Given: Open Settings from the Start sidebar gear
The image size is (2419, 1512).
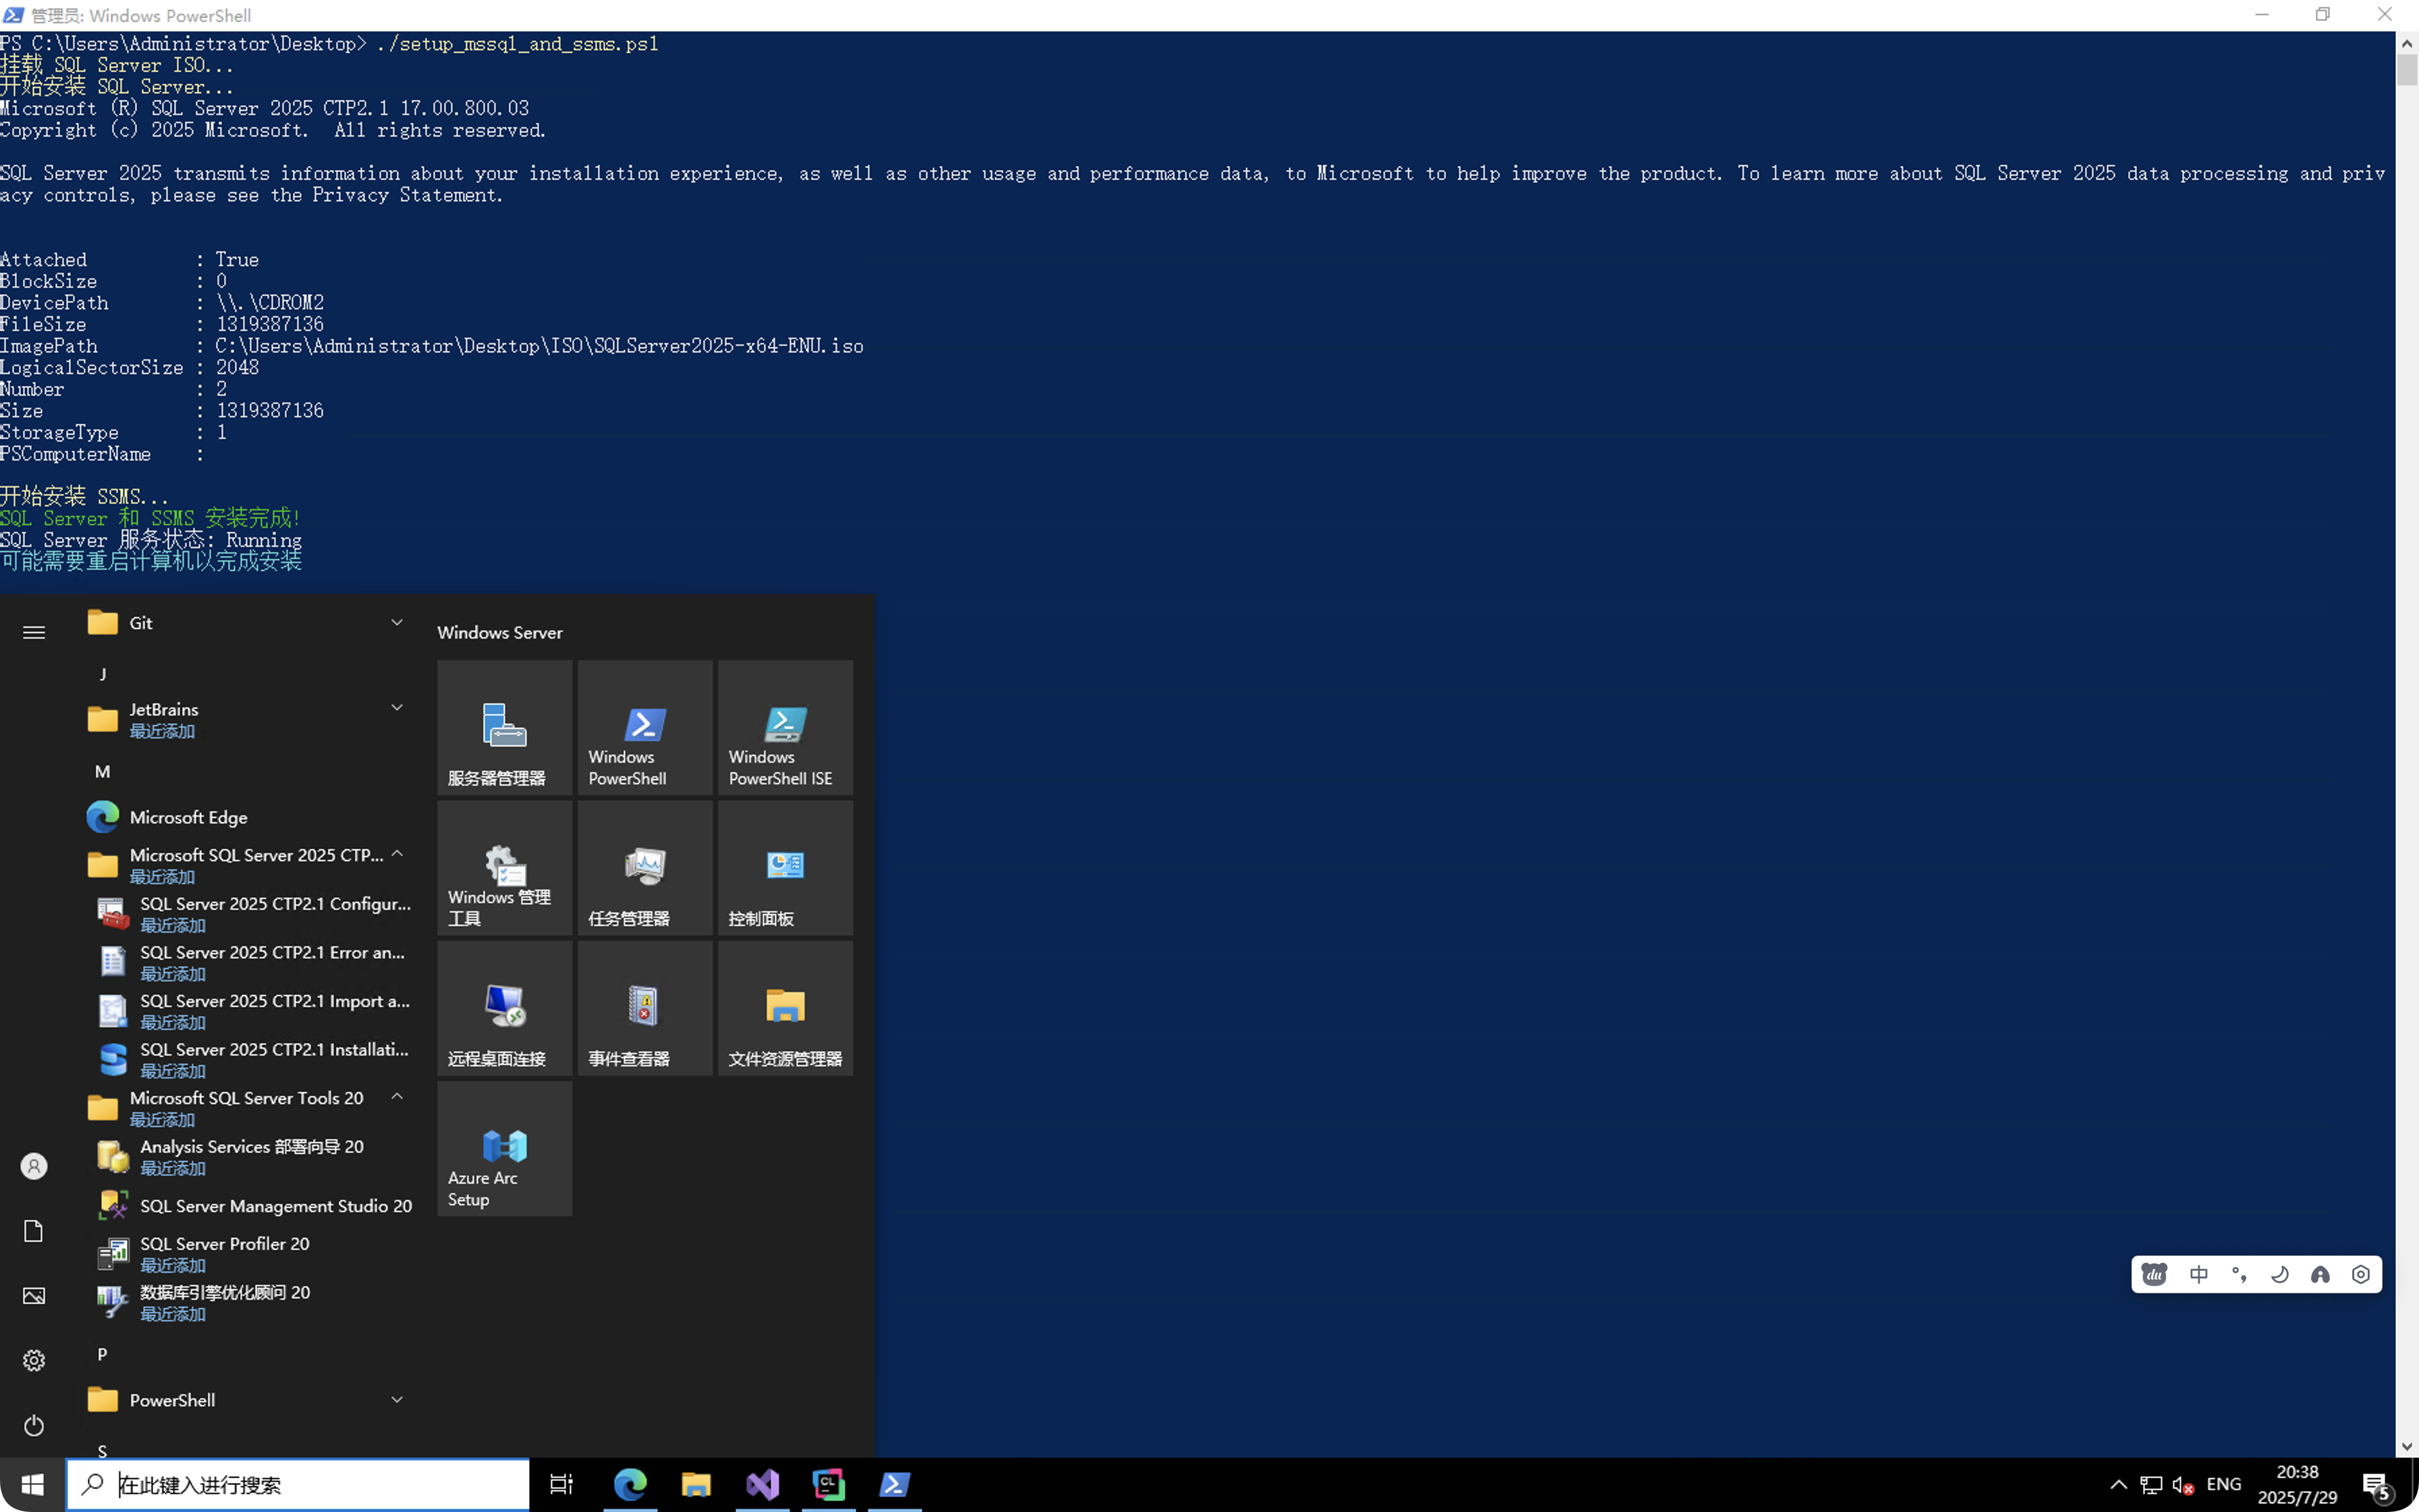Looking at the screenshot, I should [x=34, y=1360].
